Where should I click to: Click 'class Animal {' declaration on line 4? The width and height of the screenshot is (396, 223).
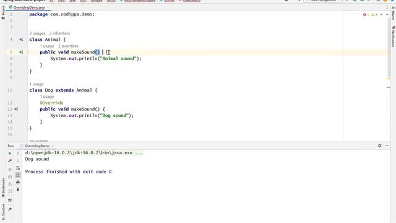[48, 40]
